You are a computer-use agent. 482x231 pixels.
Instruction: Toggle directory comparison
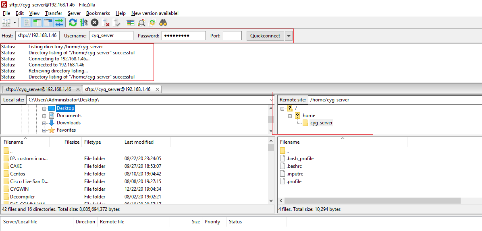click(141, 23)
